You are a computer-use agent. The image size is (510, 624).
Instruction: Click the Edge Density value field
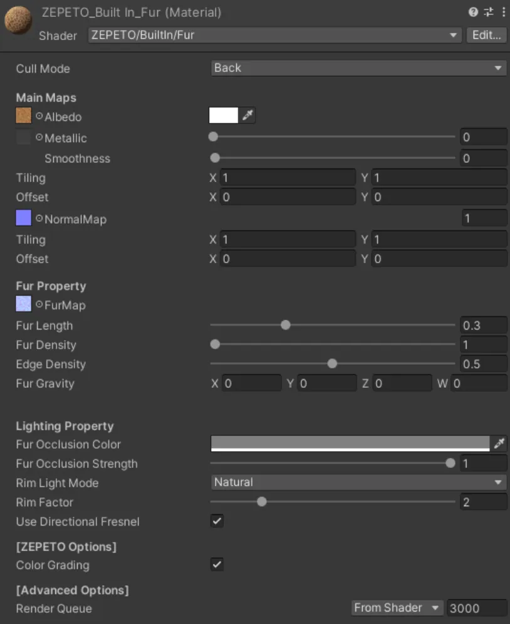[483, 364]
